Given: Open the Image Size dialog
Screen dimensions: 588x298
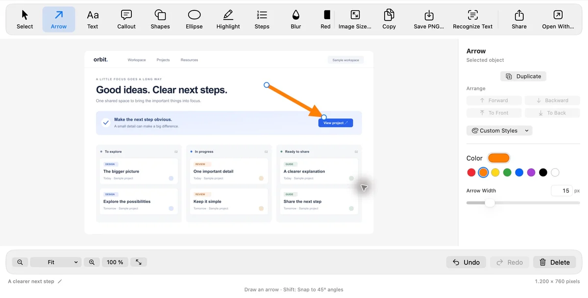Looking at the screenshot, I should [355, 20].
